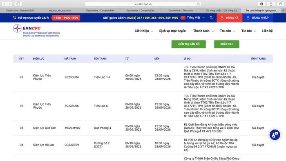The height and width of the screenshot is (161, 286).
Task: Click the 06:30 ngày 28/09/2026 start time
Action: [x=133, y=145]
